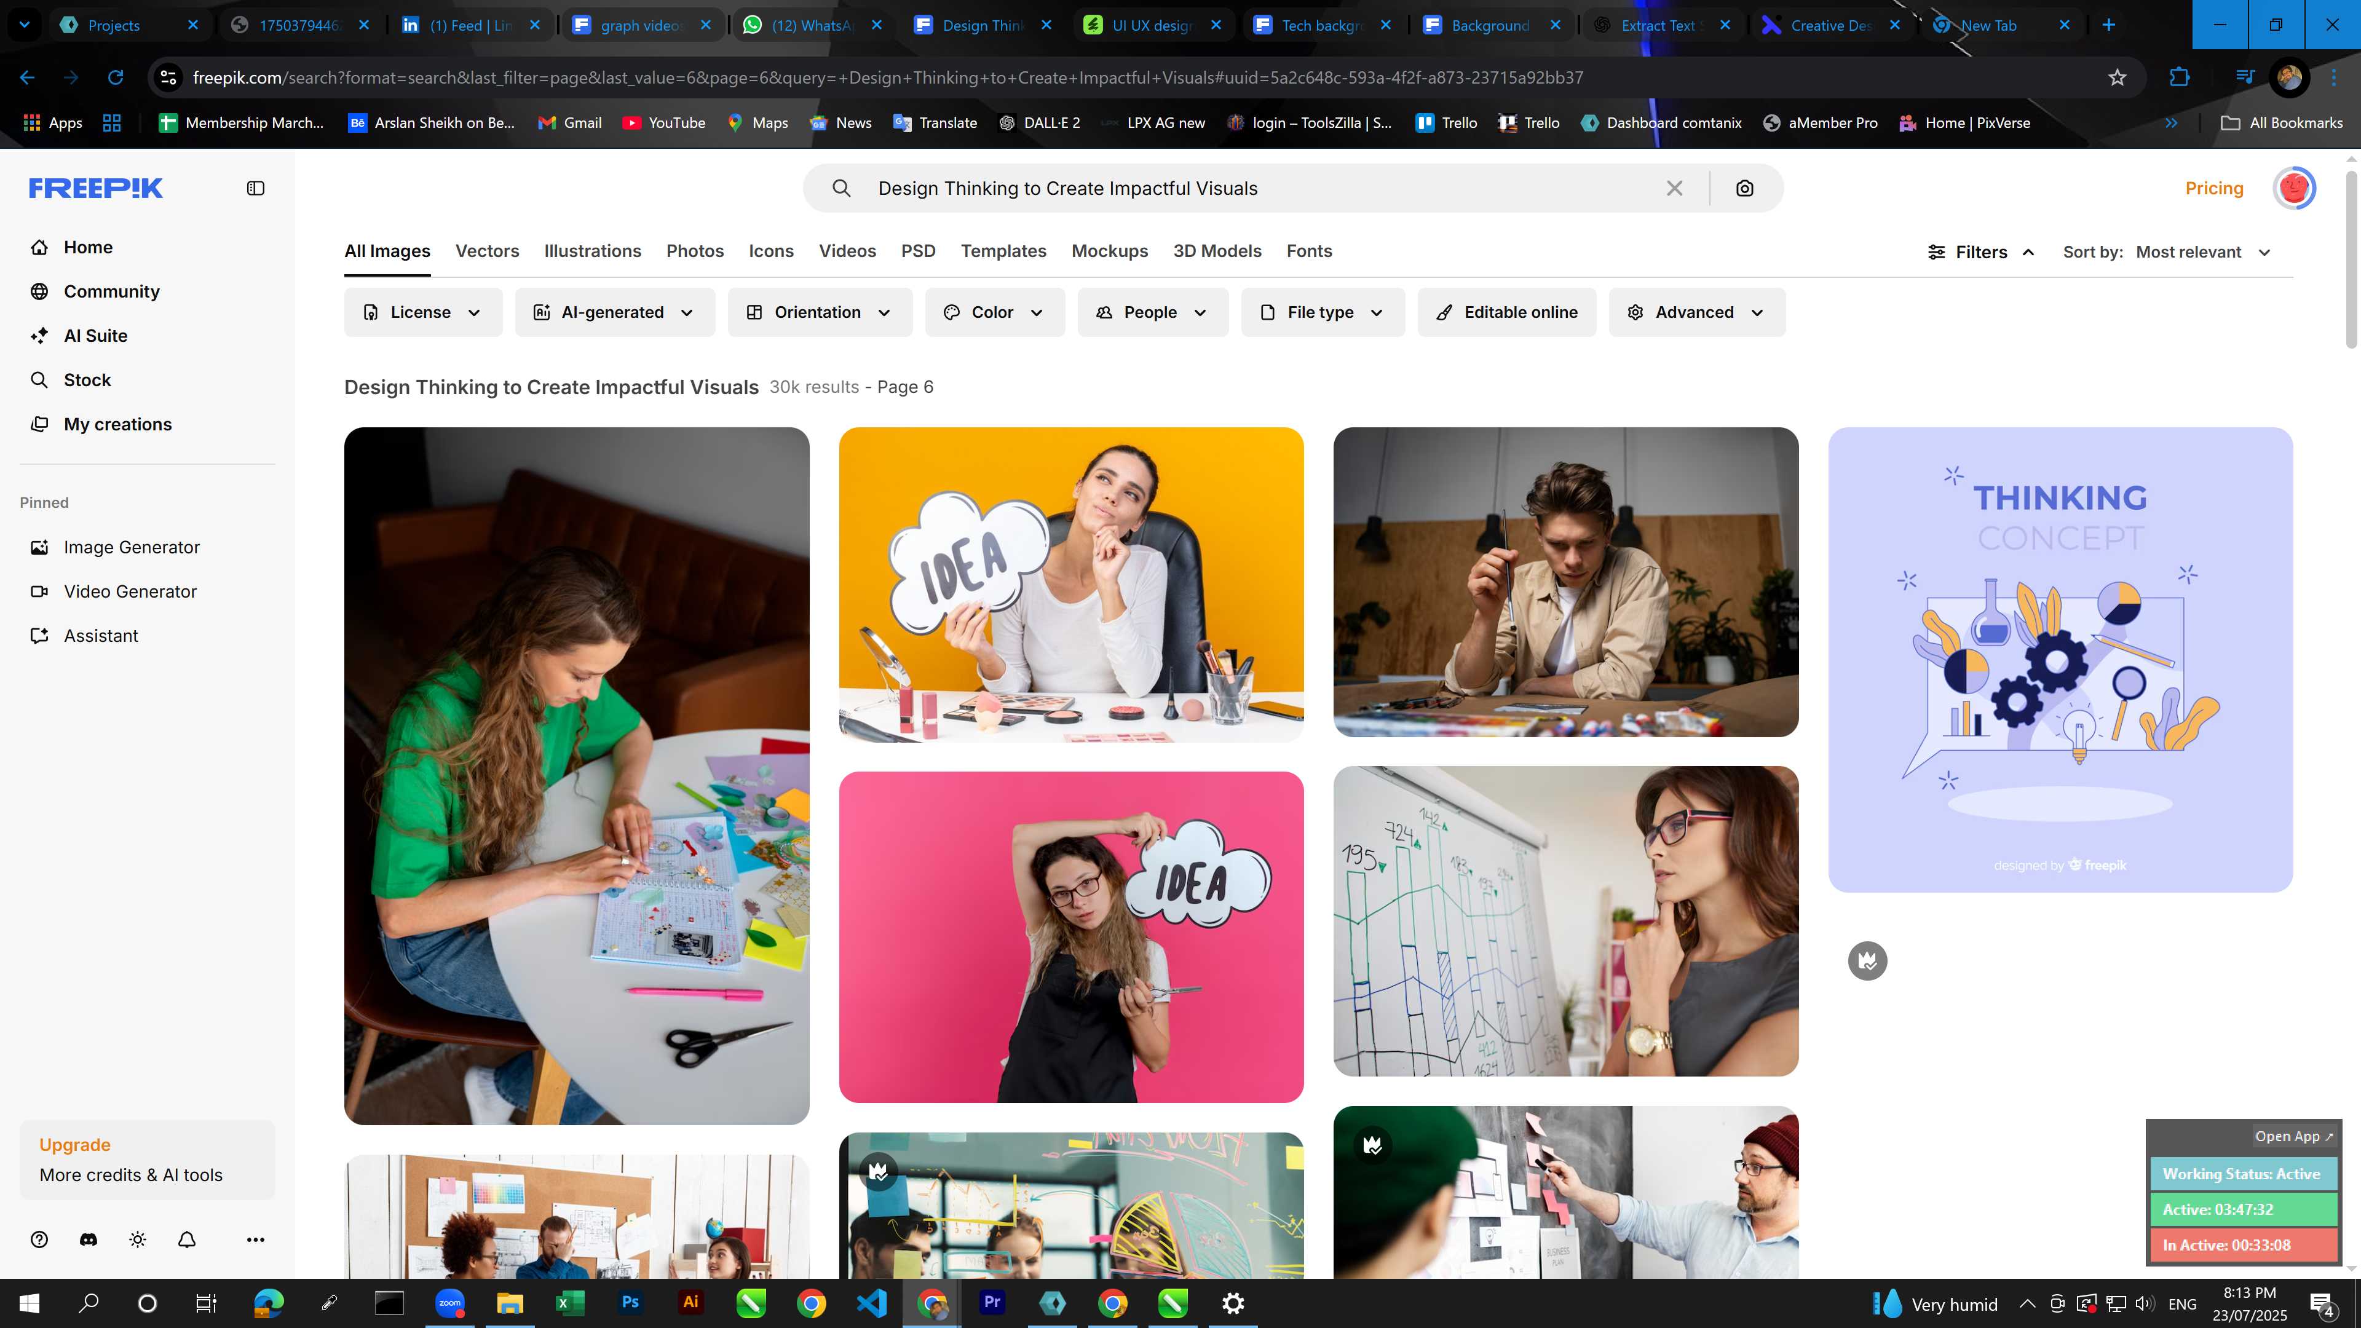Collapse the Freepik sidebar panel icon
Viewport: 2361px width, 1328px height.
click(256, 188)
